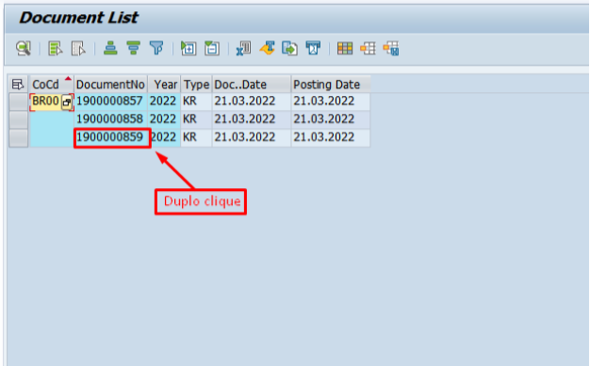Click the Doc..Date cell of 1900000857
Viewport: 590px width, 366px height.
click(252, 101)
